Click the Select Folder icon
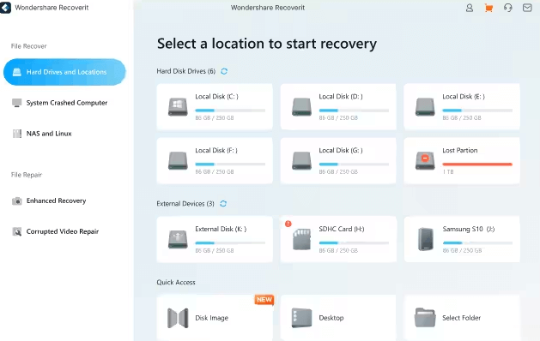The image size is (540, 341). (x=425, y=318)
